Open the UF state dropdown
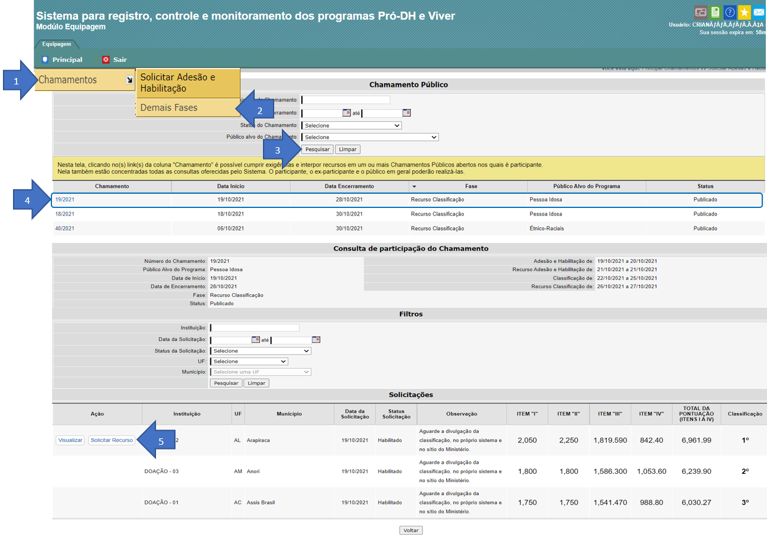The image size is (767, 537). [249, 362]
